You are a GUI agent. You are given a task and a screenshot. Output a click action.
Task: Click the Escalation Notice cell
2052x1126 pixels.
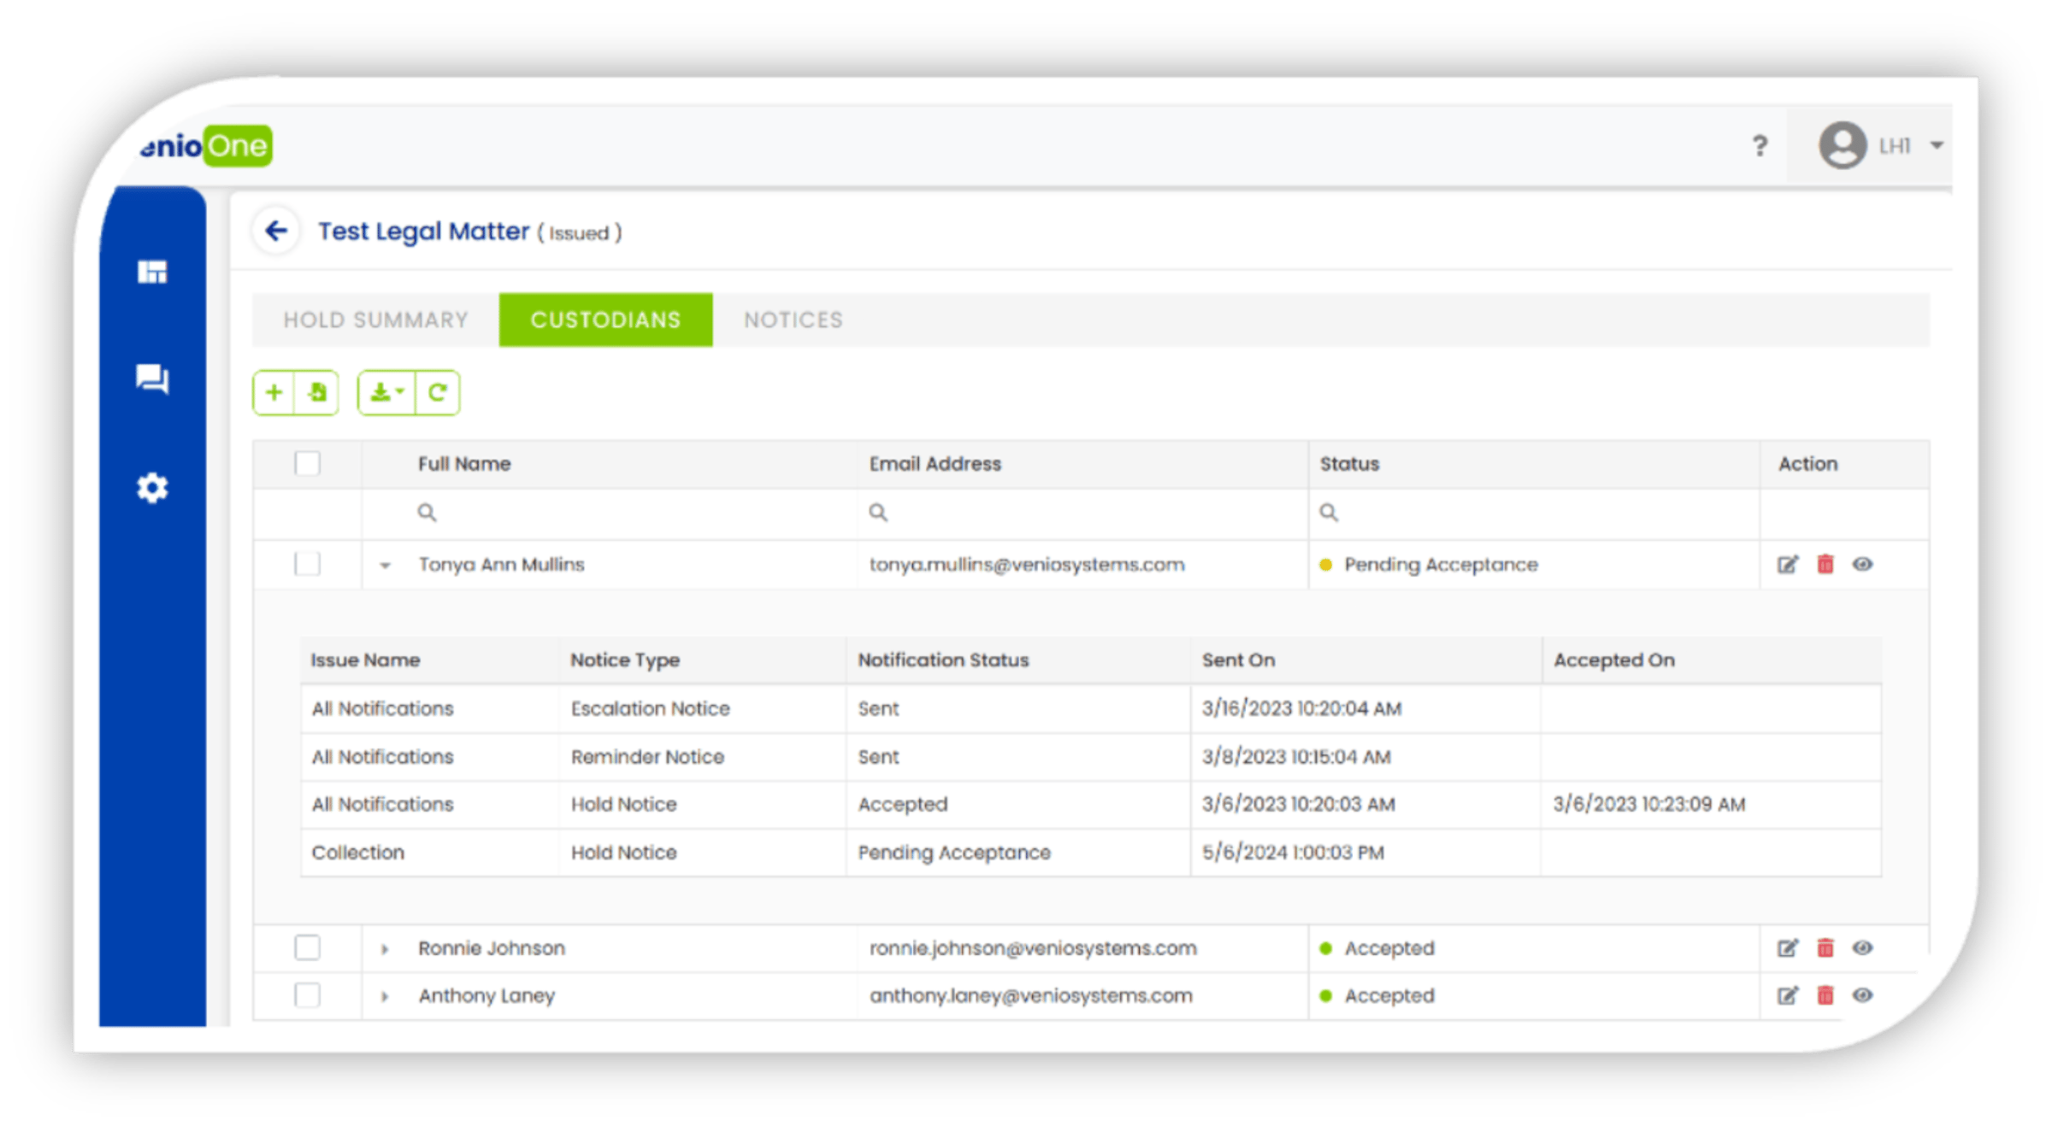[x=650, y=709]
